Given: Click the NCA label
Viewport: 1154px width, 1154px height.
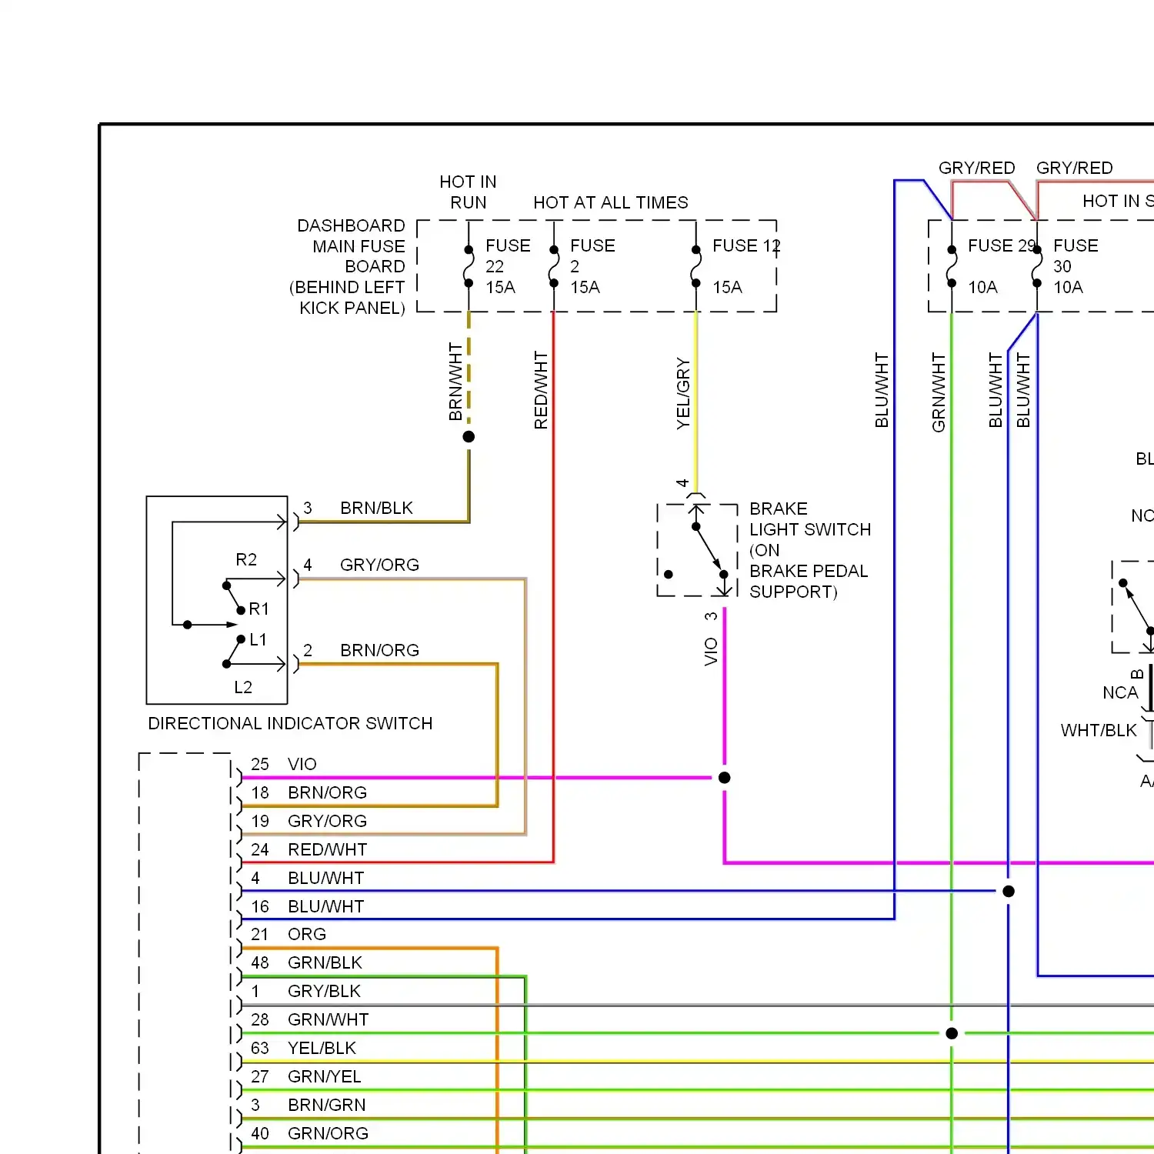Looking at the screenshot, I should tap(1120, 692).
